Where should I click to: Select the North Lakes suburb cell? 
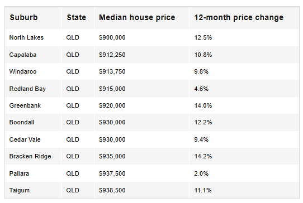pyautogui.click(x=26, y=37)
